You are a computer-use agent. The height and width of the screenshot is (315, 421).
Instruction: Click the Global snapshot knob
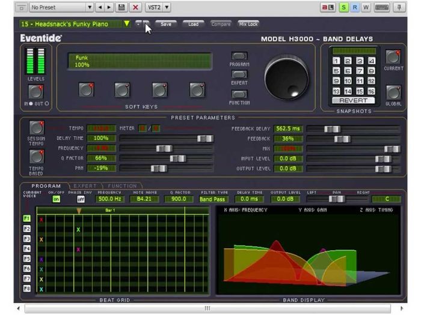click(x=393, y=92)
